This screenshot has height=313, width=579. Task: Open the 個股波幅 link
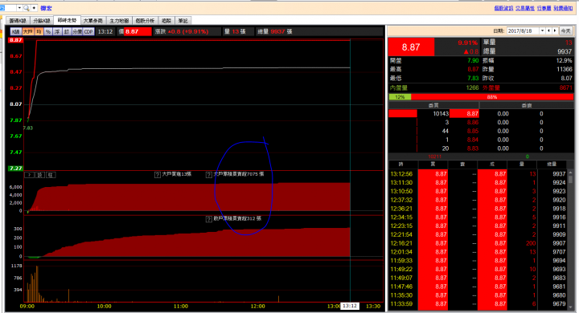coord(503,8)
